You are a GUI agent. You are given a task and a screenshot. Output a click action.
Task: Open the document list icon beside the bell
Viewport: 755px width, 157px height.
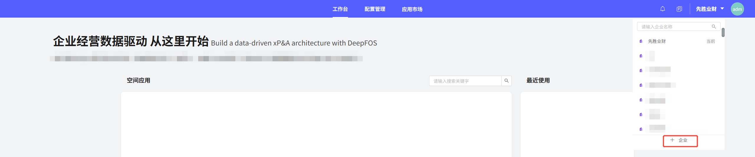(679, 9)
